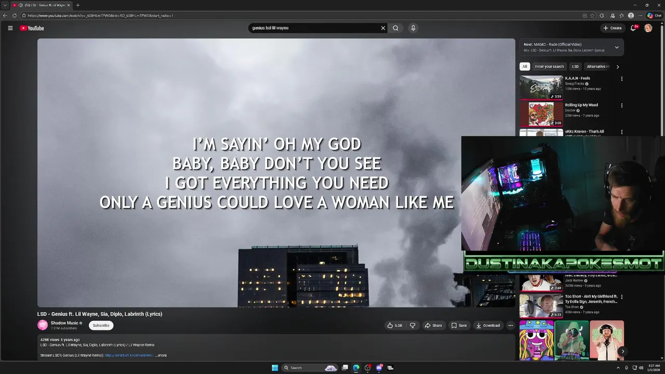Run the search with the magnifier button
Image resolution: width=665 pixels, height=374 pixels.
tap(395, 28)
